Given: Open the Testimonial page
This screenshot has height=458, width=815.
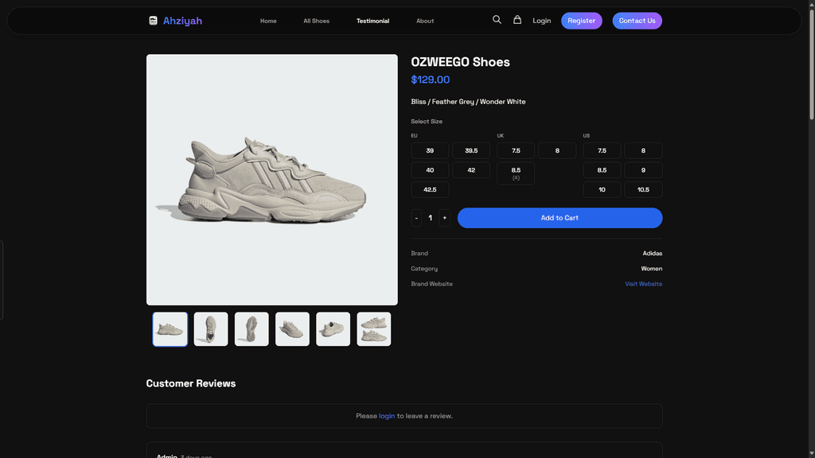Looking at the screenshot, I should click(372, 21).
